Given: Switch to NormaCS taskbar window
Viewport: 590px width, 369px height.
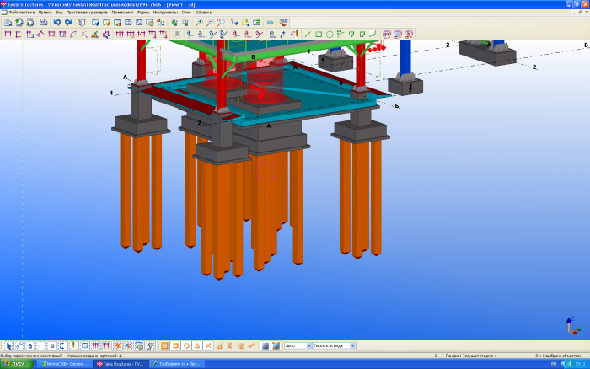Looking at the screenshot, I should click(x=63, y=364).
